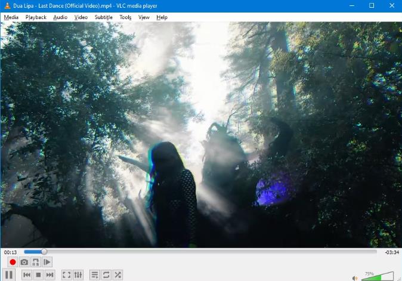This screenshot has width=402, height=281.
Task: Toggle the A-B loop button
Action: [x=36, y=262]
